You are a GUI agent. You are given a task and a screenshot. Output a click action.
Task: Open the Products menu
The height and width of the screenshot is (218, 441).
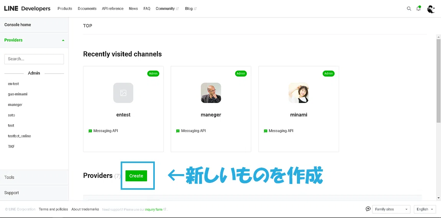(65, 9)
